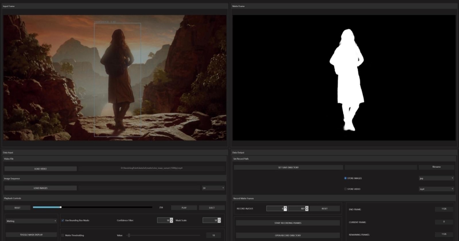Viewport: 459px width, 241px height.
Task: Increase record out-frame with up arrow
Action: 307,207
